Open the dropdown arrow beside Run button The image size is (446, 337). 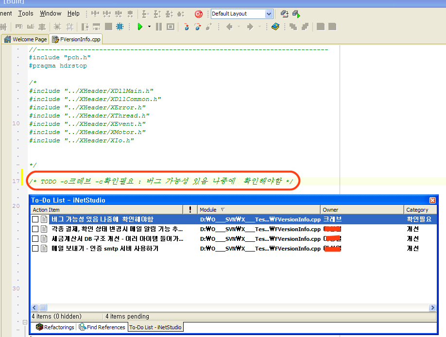[x=149, y=27]
